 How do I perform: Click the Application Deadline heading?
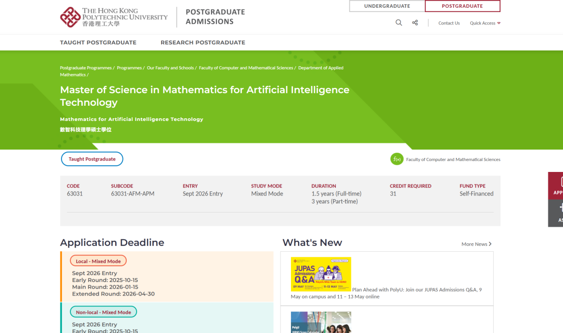[x=112, y=242]
